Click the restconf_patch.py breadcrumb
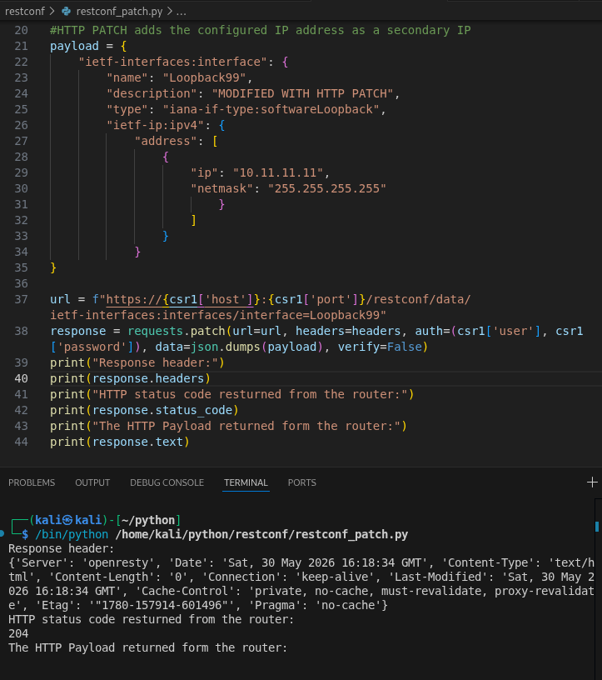The width and height of the screenshot is (602, 680). [119, 12]
